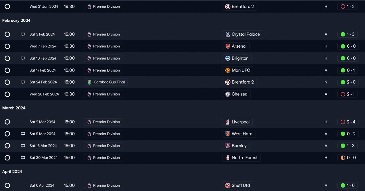Click the Liverpool club crest icon
365x191 pixels.
228,122
